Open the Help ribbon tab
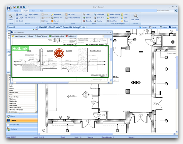 (41, 11)
